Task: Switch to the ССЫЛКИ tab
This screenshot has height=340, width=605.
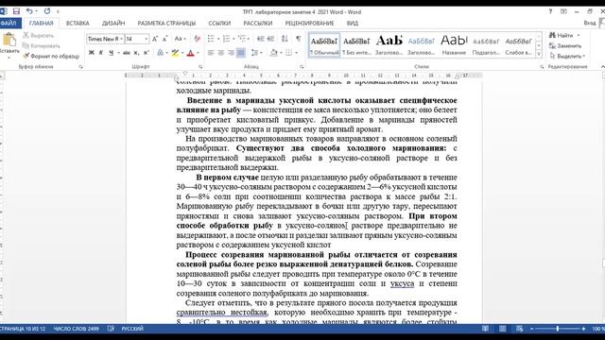Action: (x=219, y=23)
